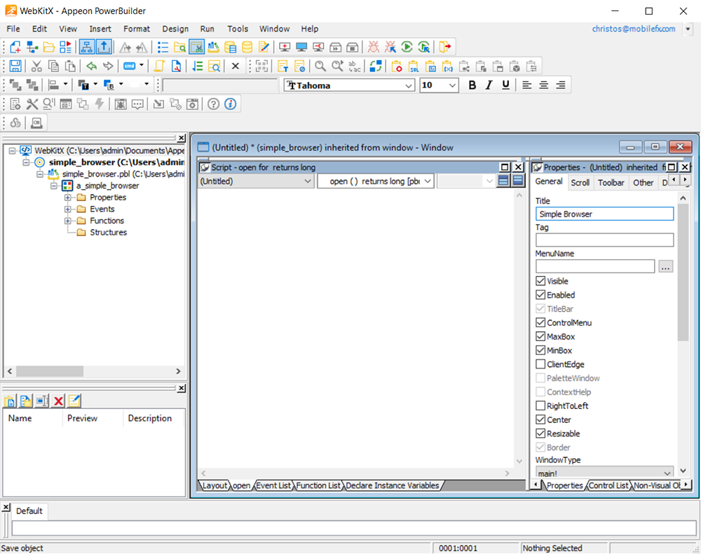
Task: Switch to the Event List tab
Action: [273, 485]
